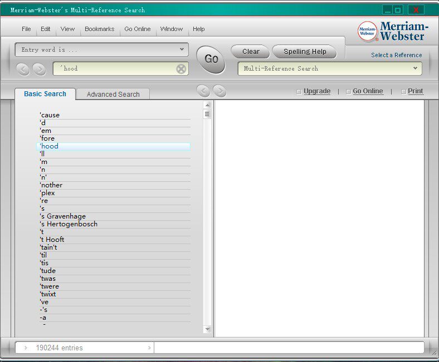Image resolution: width=439 pixels, height=362 pixels.
Task: Clear the 'hood search field with X icon
Action: pos(181,69)
